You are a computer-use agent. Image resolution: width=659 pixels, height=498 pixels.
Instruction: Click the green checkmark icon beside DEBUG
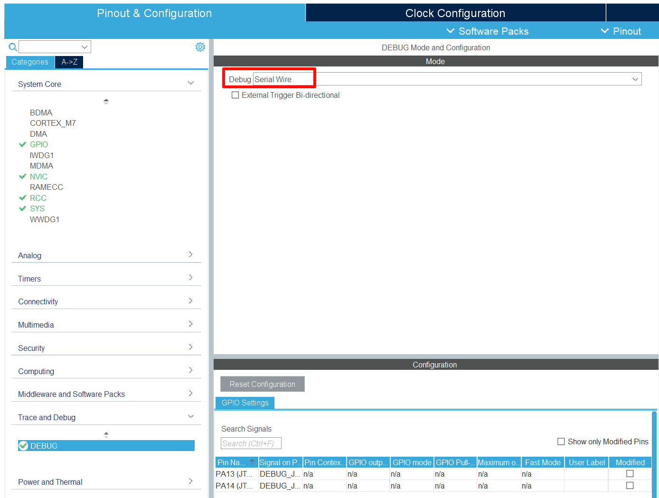pos(23,446)
